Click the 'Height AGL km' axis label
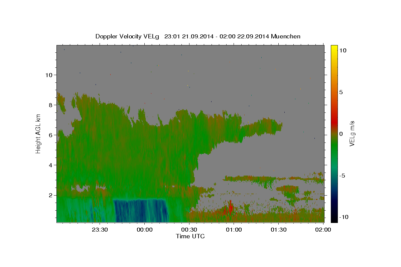The width and height of the screenshot is (401, 267). point(38,134)
